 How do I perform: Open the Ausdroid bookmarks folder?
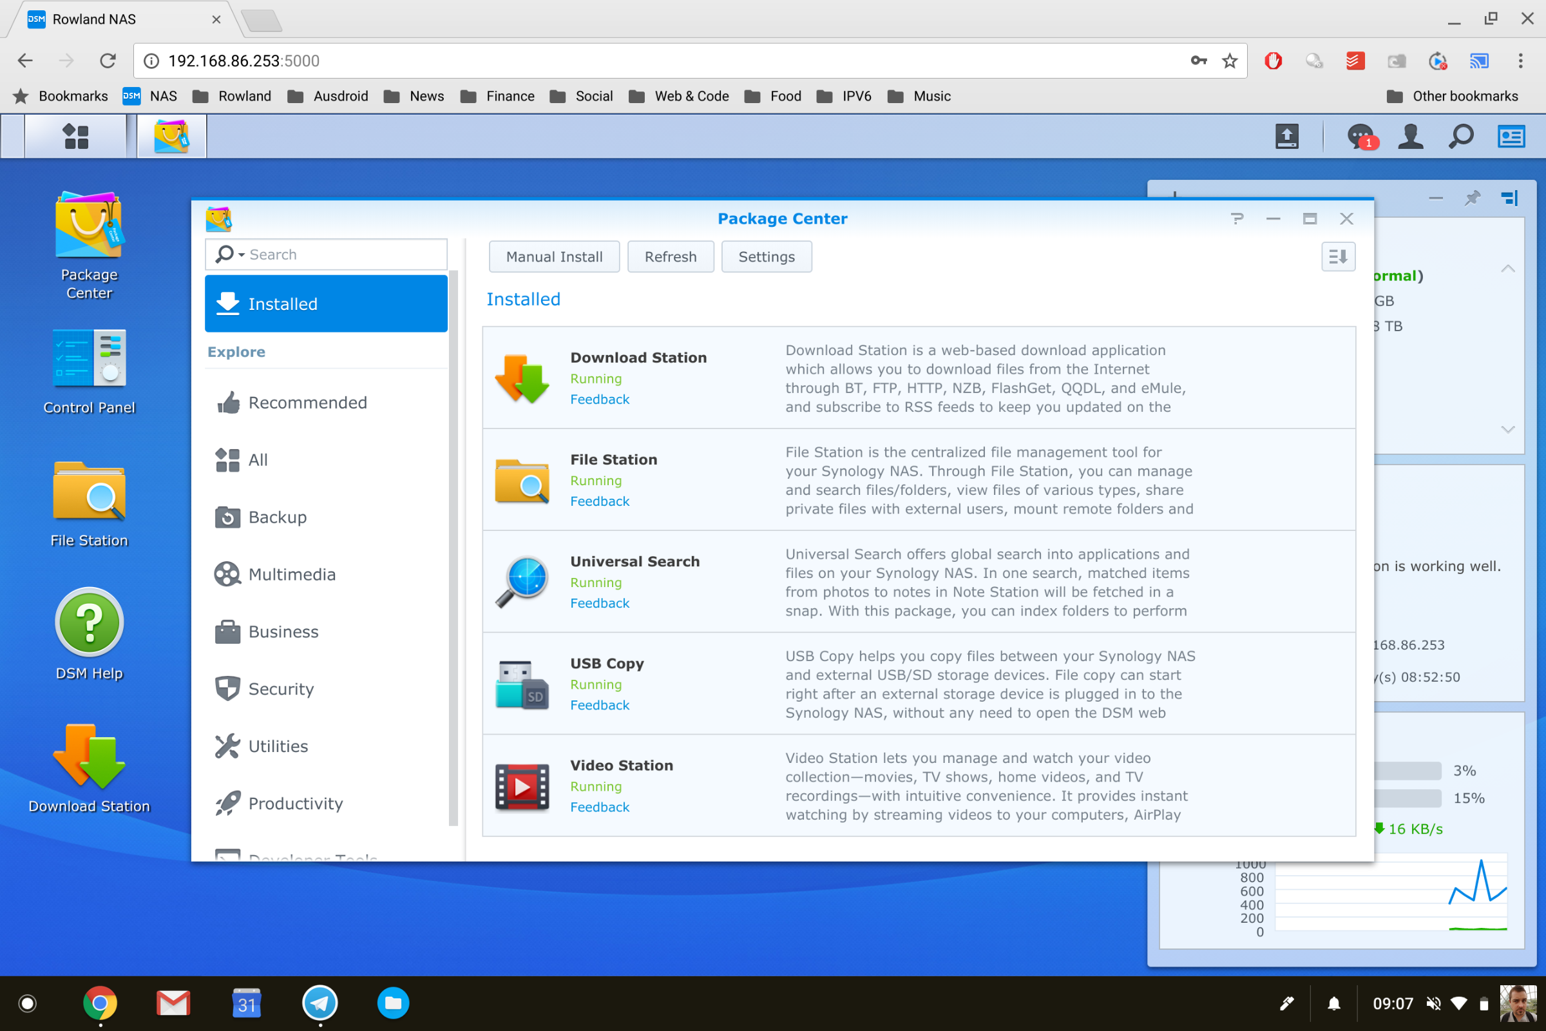[x=328, y=96]
